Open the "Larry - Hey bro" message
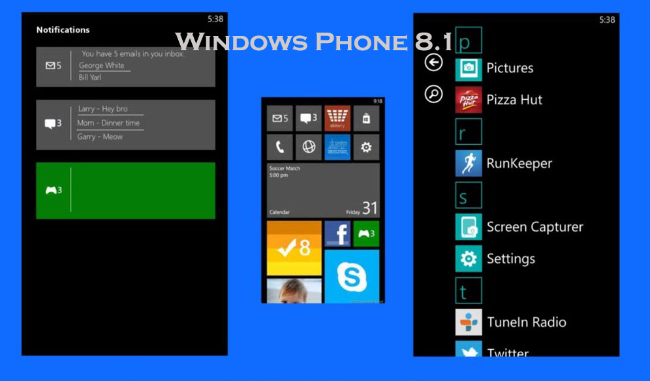The image size is (650, 381). (103, 109)
